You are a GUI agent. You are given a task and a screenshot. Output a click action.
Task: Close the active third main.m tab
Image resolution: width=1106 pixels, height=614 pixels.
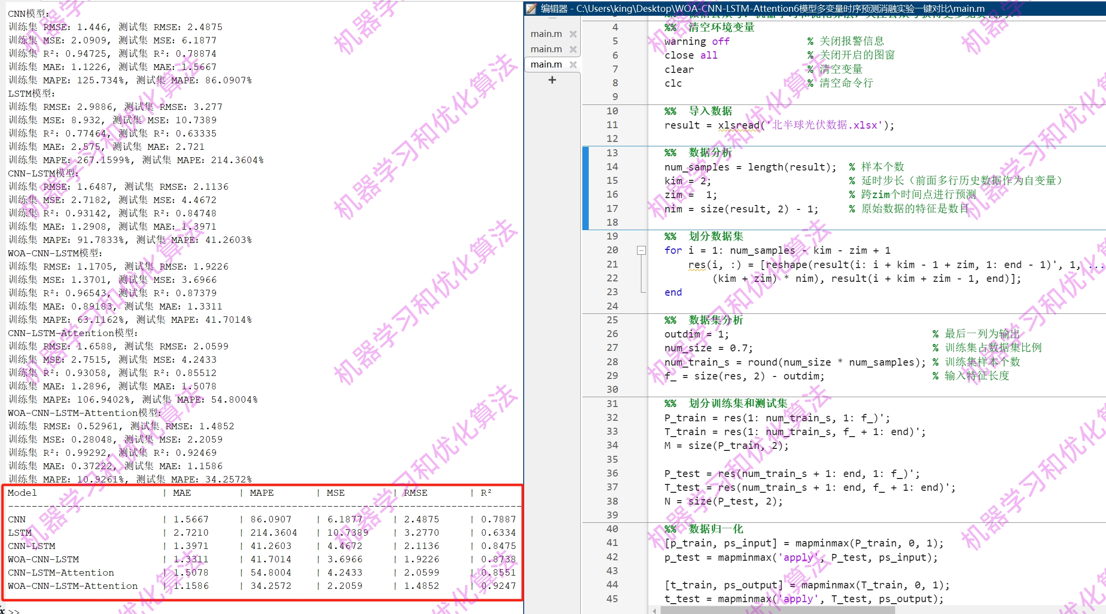point(573,65)
